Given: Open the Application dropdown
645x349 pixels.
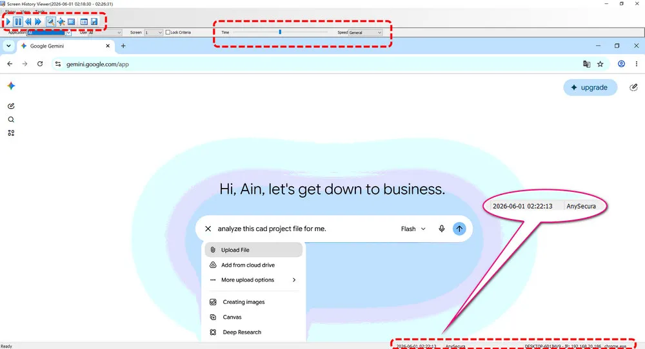Looking at the screenshot, I should 49,32.
